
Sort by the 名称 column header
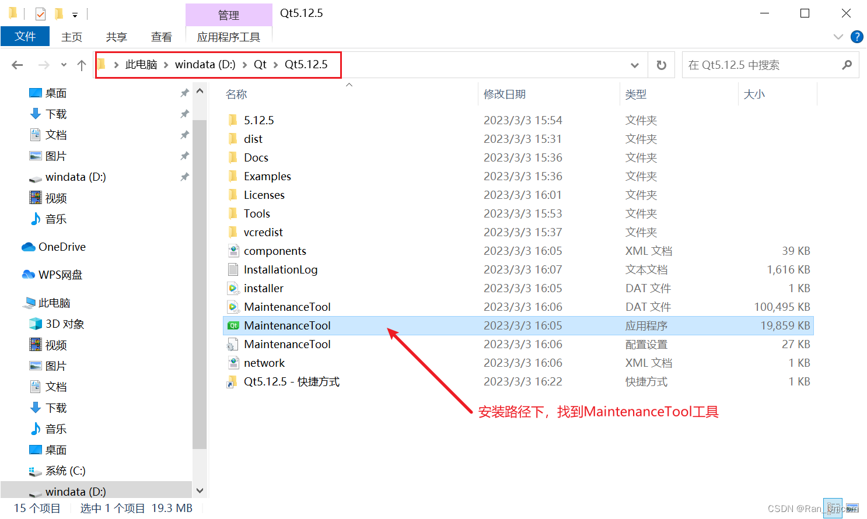pos(236,94)
